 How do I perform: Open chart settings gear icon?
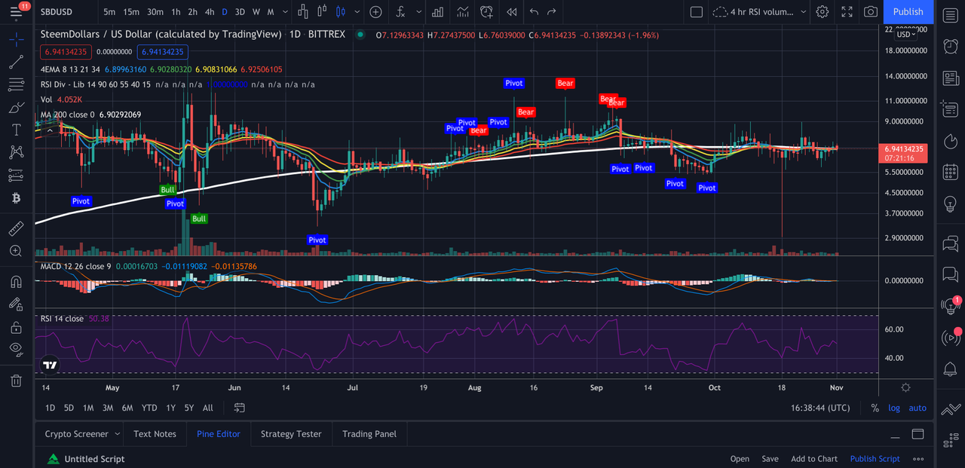[x=823, y=12]
